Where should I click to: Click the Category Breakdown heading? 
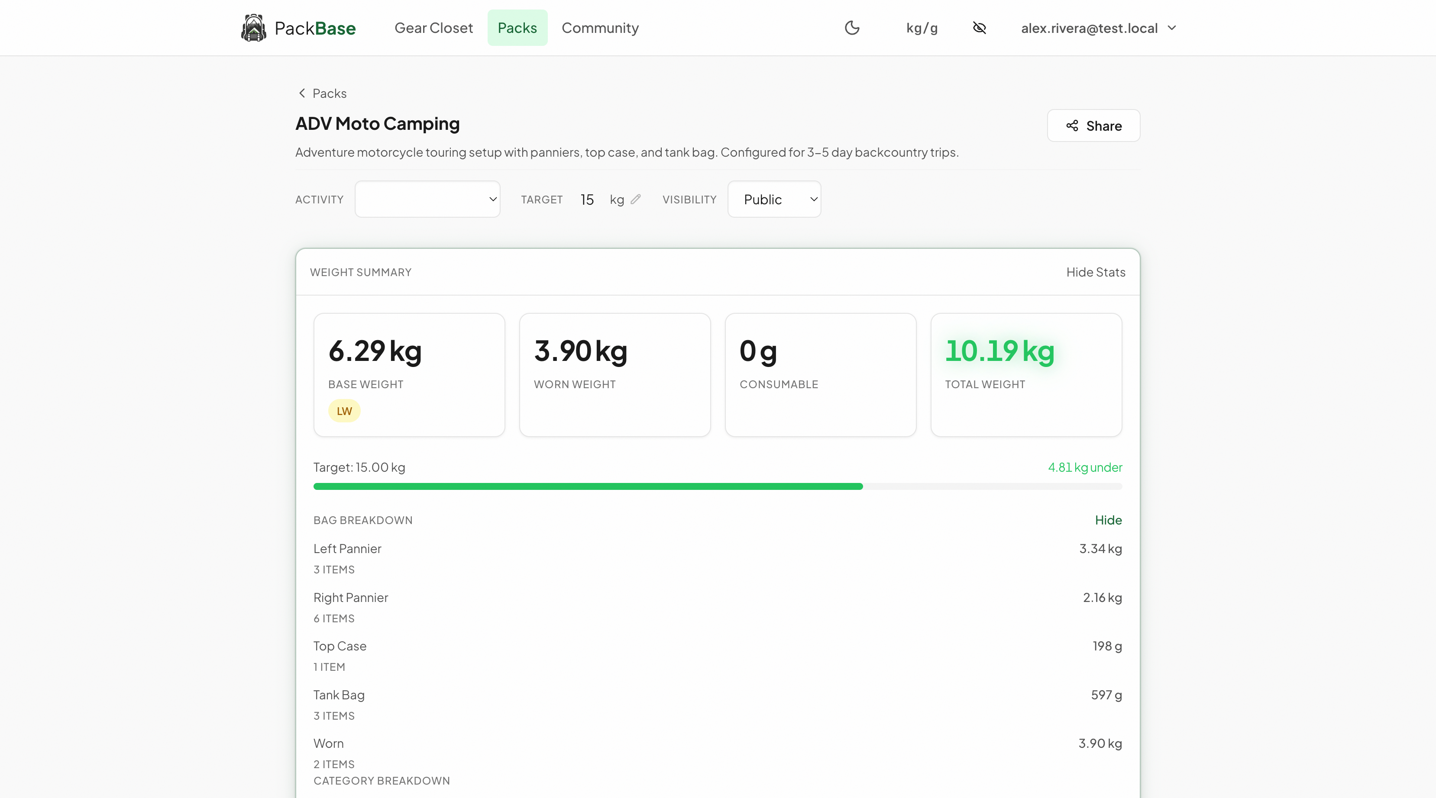tap(381, 781)
